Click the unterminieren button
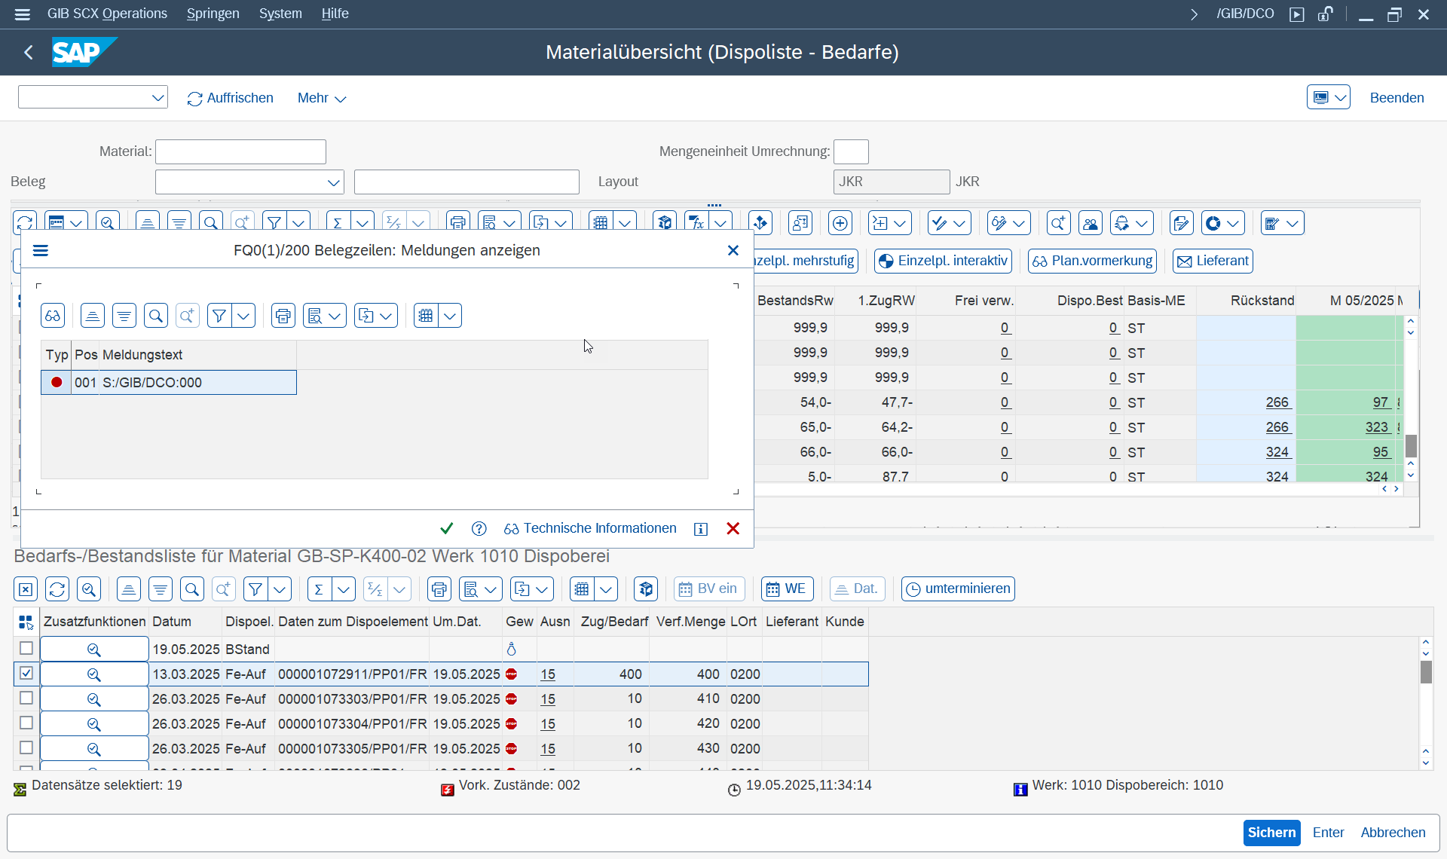Screen dimensions: 1447x859 pyautogui.click(x=958, y=589)
